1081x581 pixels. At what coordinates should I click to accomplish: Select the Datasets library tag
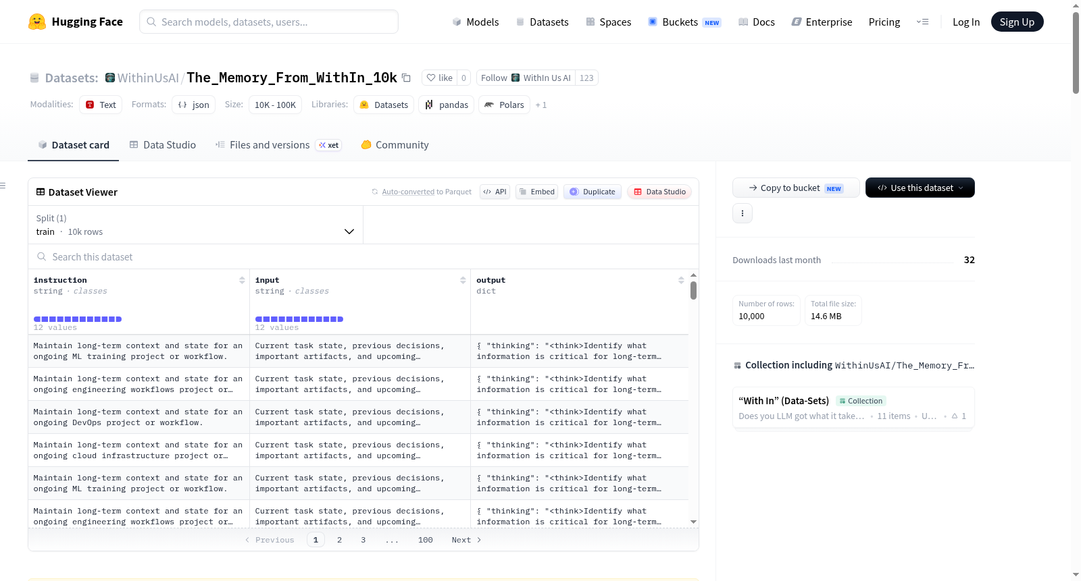[384, 105]
